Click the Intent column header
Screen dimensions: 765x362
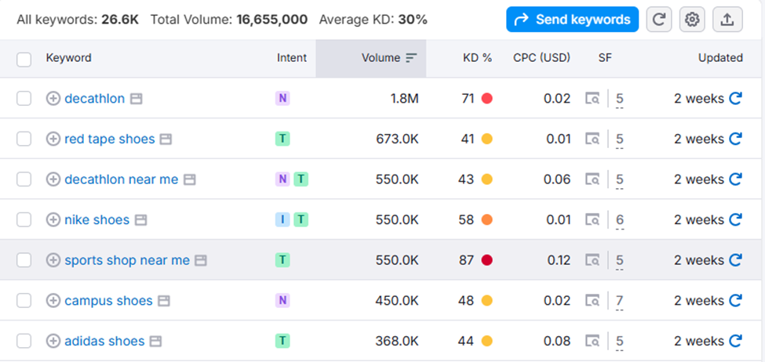point(292,58)
